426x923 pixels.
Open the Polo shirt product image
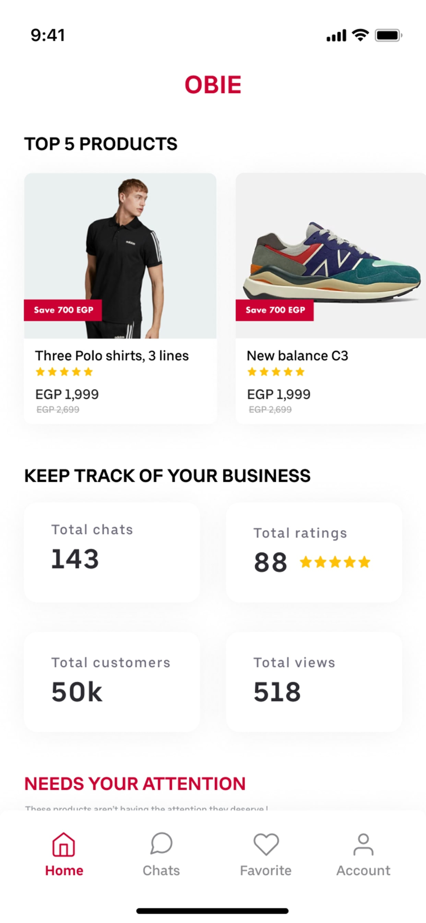(120, 256)
